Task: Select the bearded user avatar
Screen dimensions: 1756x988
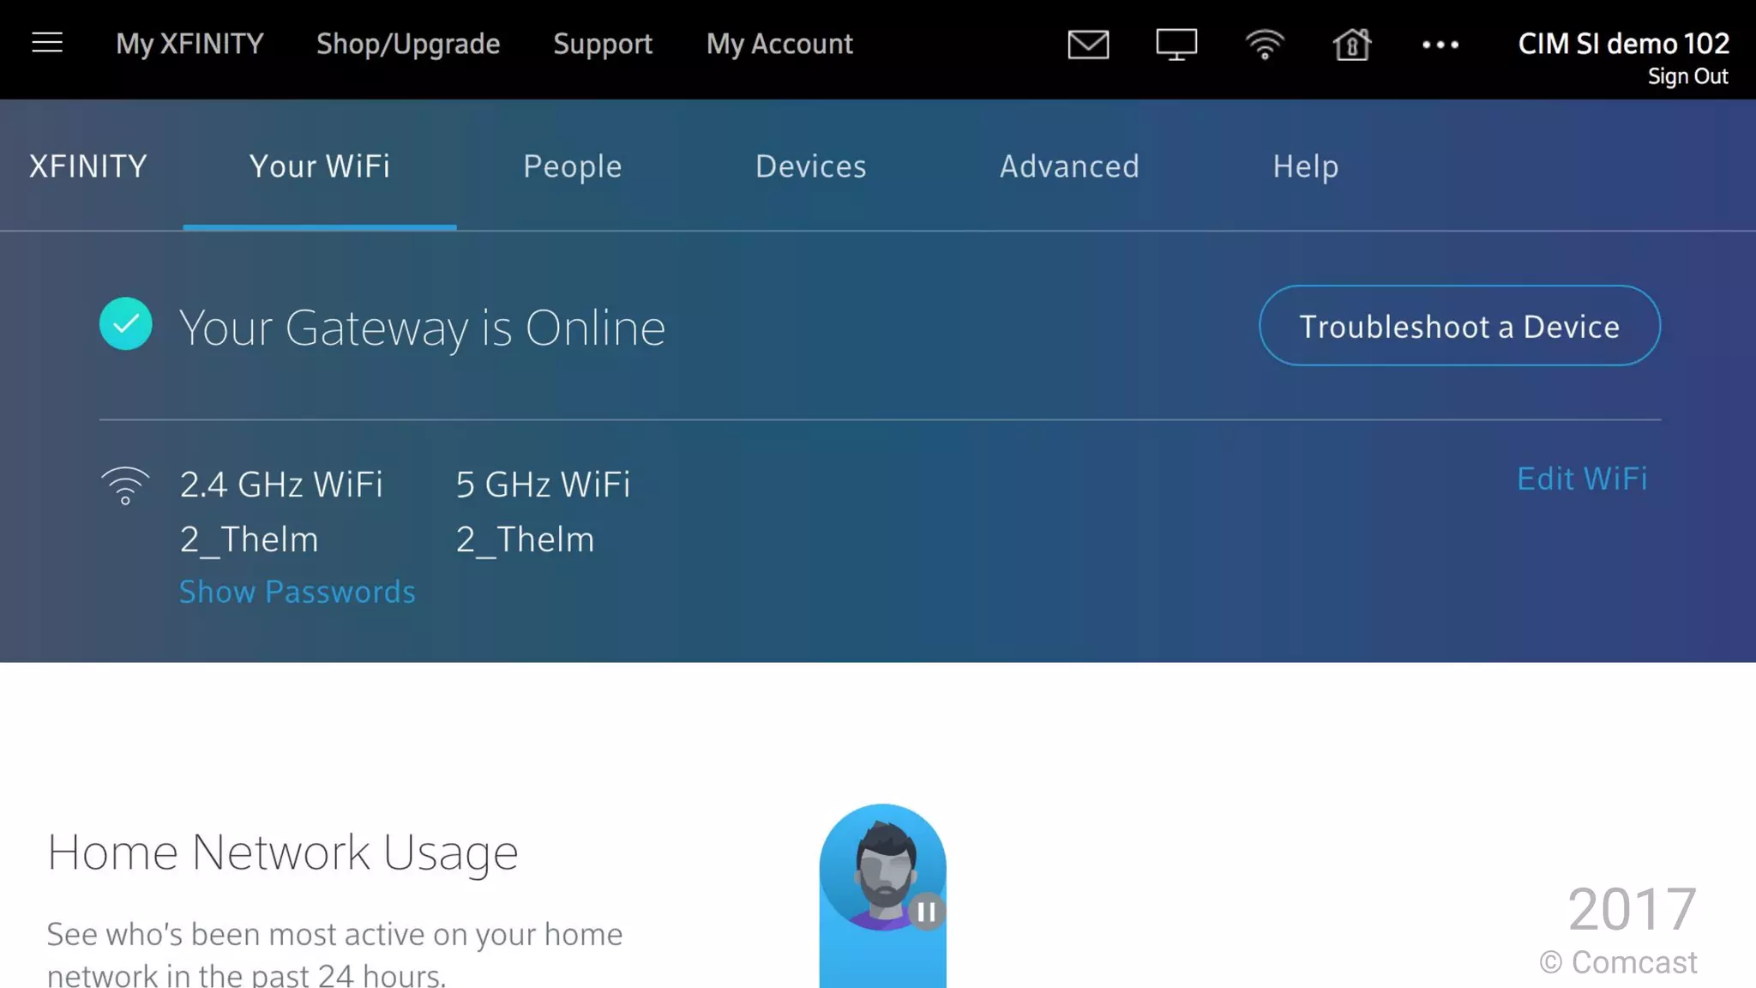Action: point(882,868)
